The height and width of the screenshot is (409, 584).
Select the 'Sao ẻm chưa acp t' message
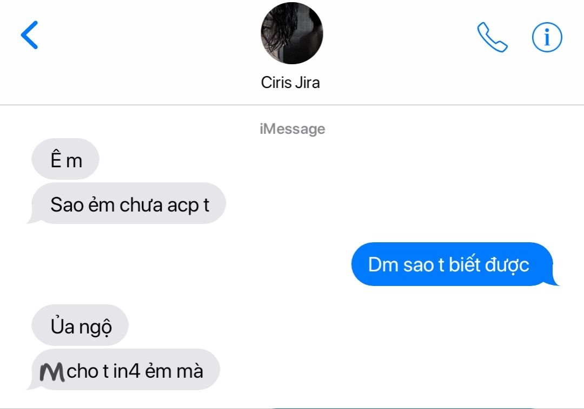127,203
